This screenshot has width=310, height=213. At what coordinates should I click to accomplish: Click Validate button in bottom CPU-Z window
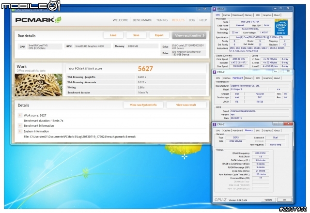point(268,200)
